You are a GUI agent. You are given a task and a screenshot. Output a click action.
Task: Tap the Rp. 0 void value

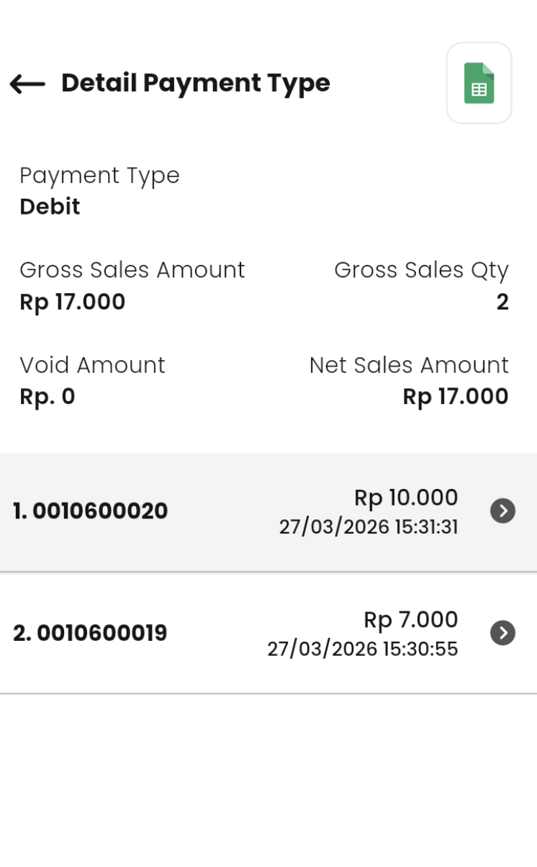click(x=48, y=397)
